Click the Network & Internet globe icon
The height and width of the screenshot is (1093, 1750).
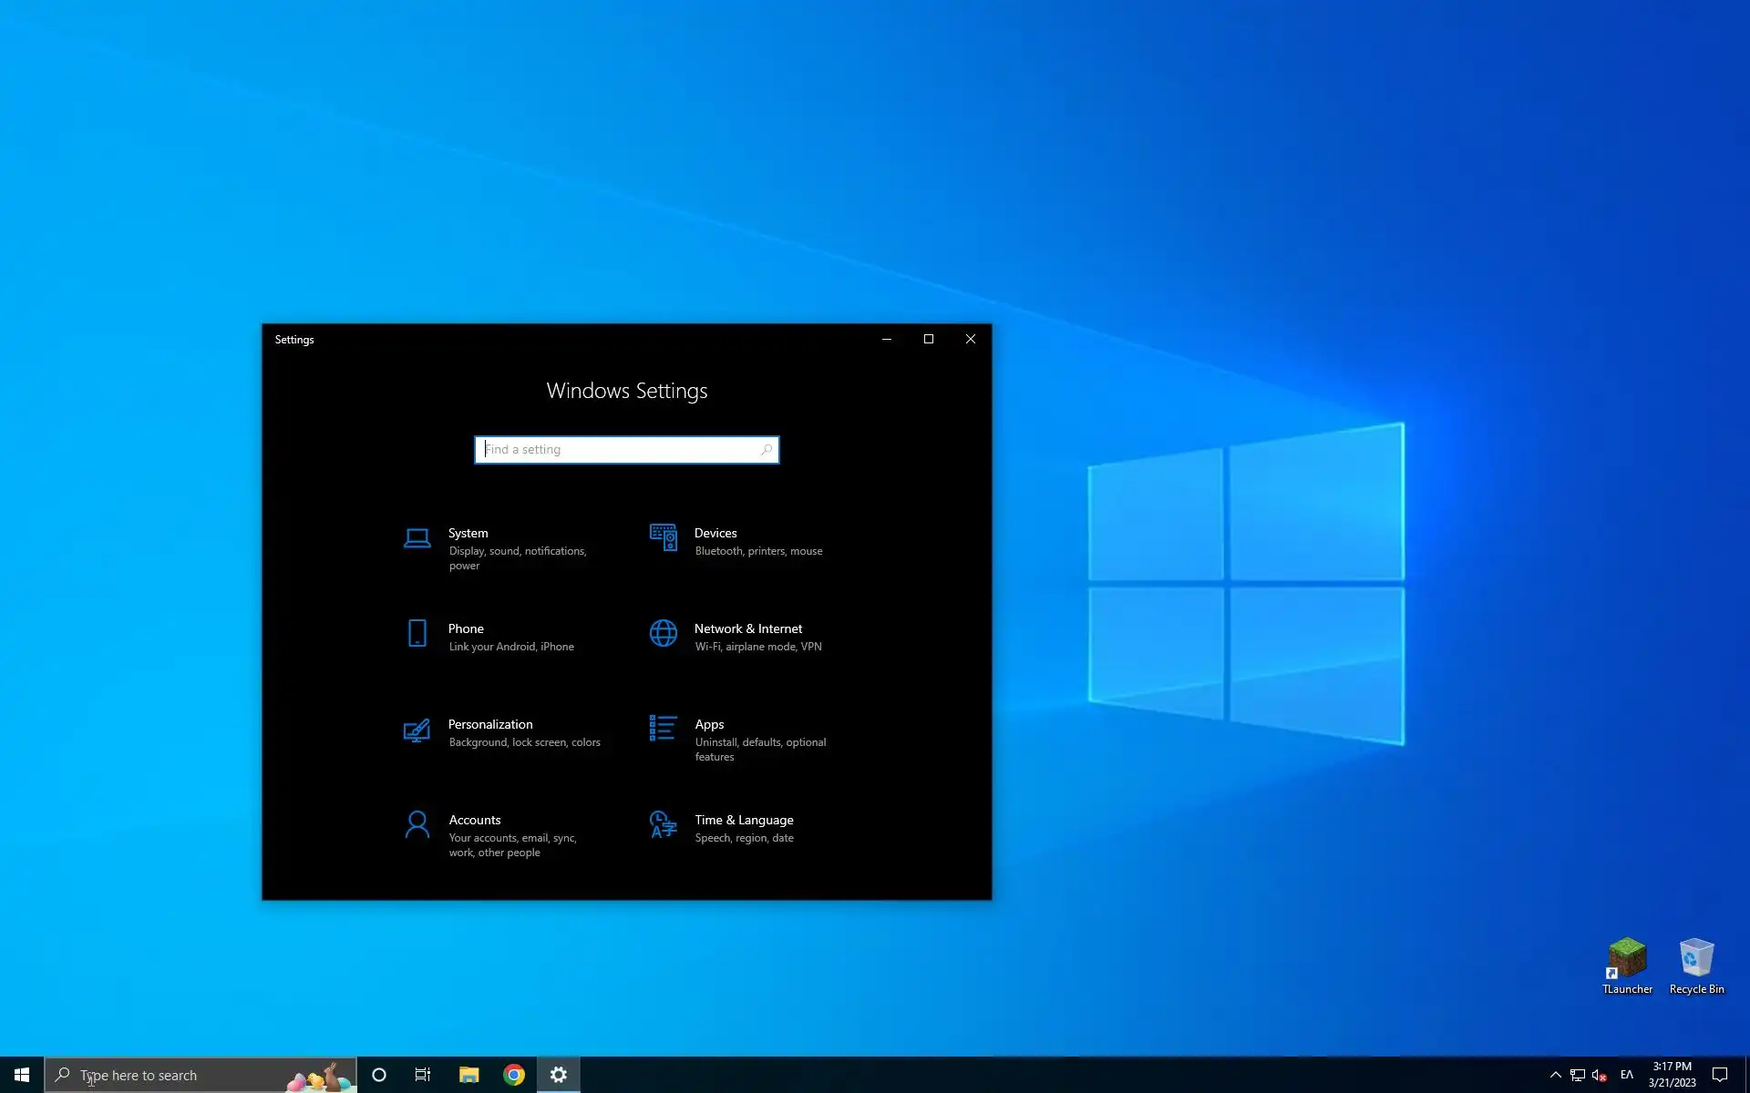pos(663,633)
